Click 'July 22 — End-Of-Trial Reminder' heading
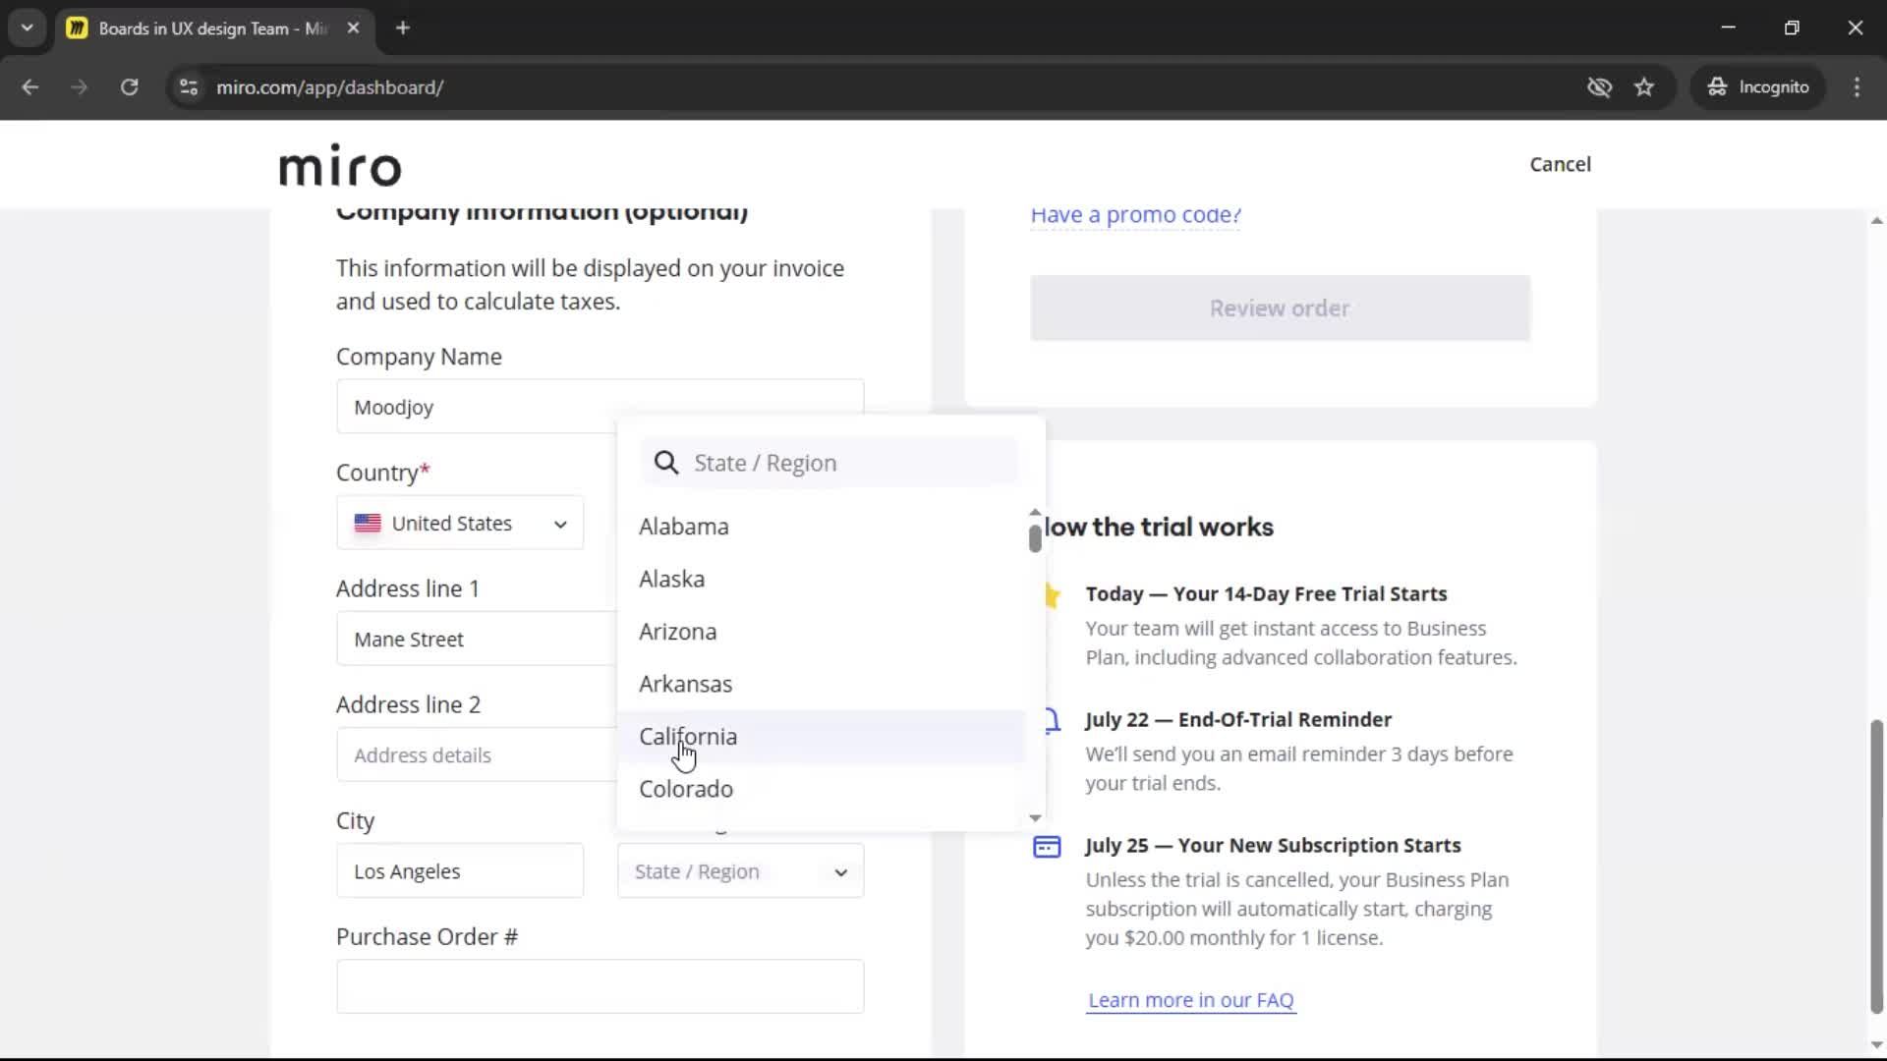 (1238, 719)
